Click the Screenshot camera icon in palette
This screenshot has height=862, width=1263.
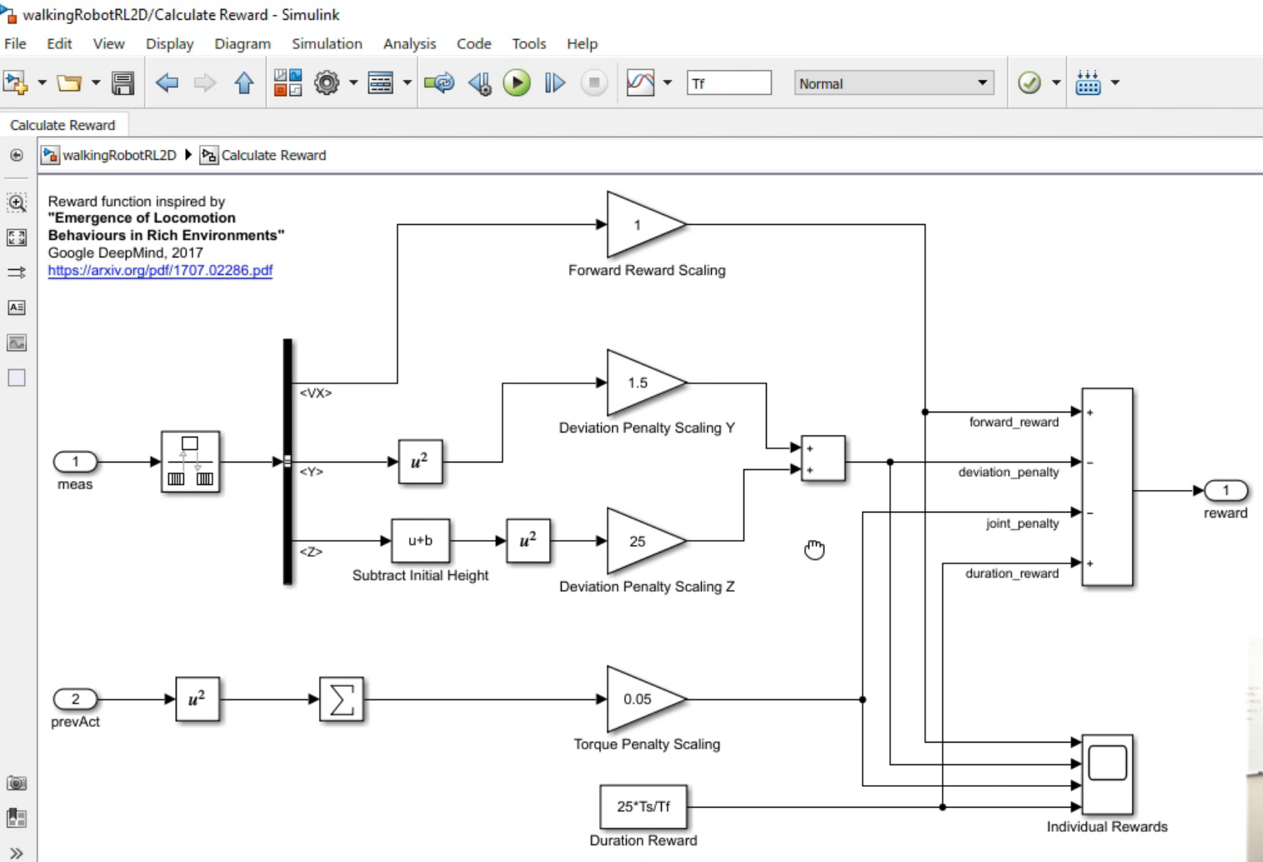17,784
